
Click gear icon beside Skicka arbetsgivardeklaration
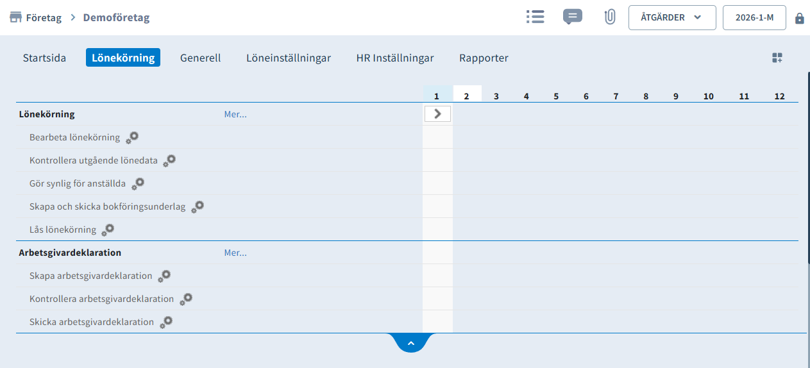[166, 322]
